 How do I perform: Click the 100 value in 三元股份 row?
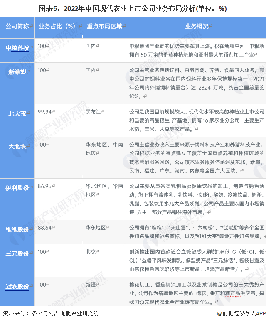[42, 252]
